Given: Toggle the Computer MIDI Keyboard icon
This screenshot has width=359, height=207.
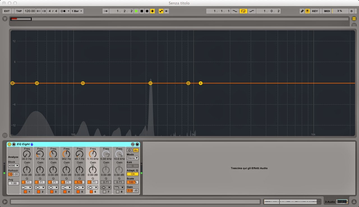Looking at the screenshot, I should tap(307, 11).
